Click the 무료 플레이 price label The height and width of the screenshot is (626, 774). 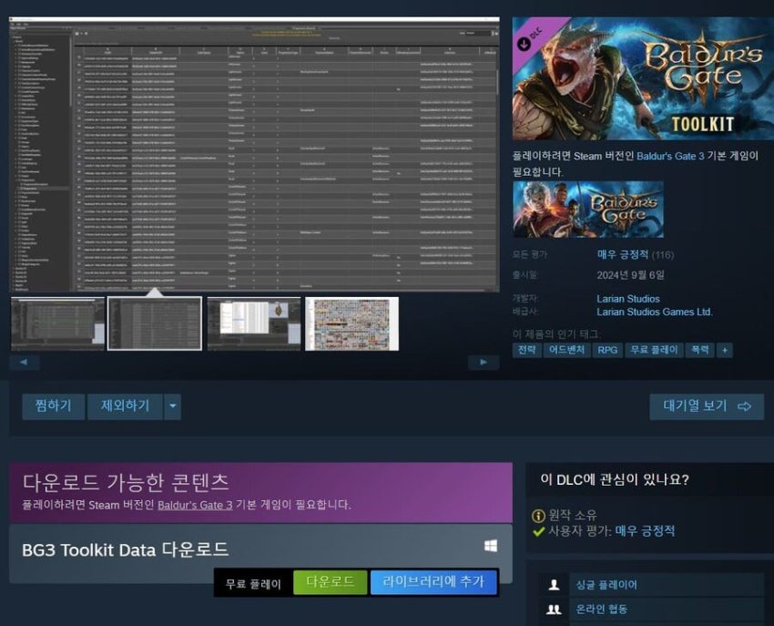253,584
